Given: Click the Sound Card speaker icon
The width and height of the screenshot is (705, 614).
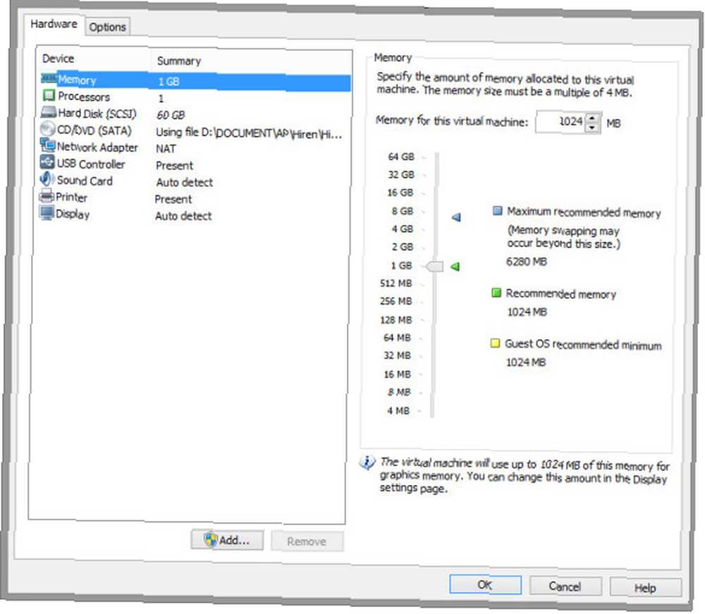Looking at the screenshot, I should pos(47,179).
